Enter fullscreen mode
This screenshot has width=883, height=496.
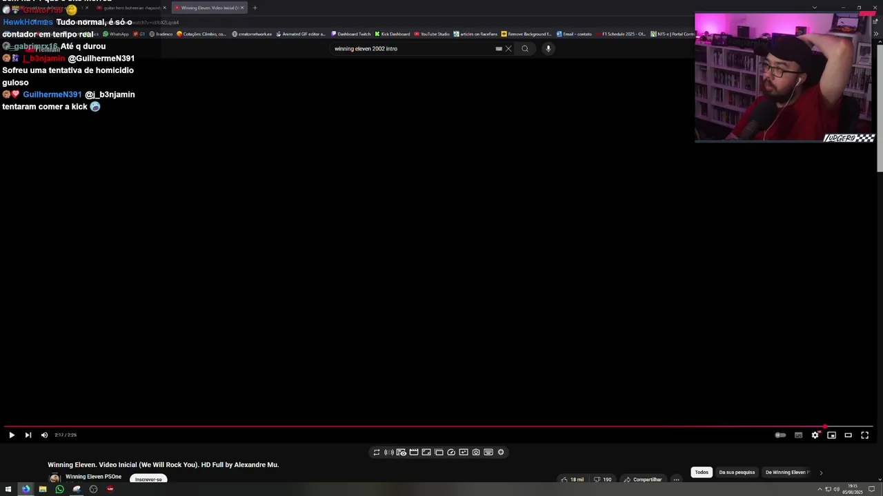click(x=864, y=435)
